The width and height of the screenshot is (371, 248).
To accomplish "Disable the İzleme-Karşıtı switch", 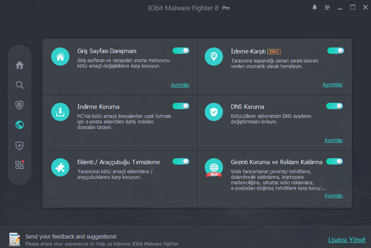I will (336, 51).
